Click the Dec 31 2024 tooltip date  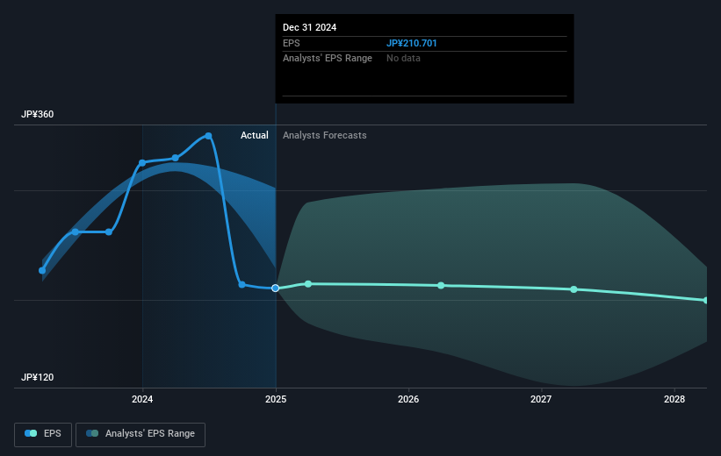[x=309, y=27]
